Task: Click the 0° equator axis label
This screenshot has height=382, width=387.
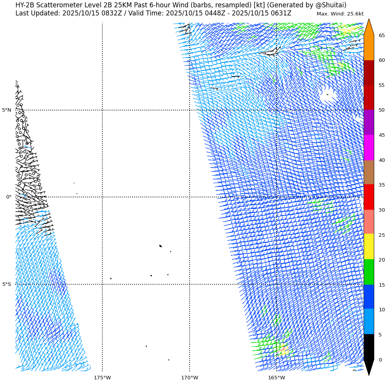Action: point(8,197)
